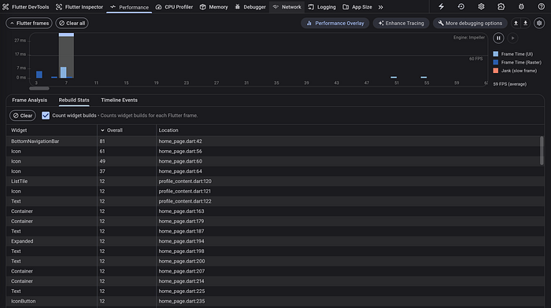The width and height of the screenshot is (551, 308).
Task: Click the Frame Time (Raster) legend swatch
Action: (x=495, y=62)
